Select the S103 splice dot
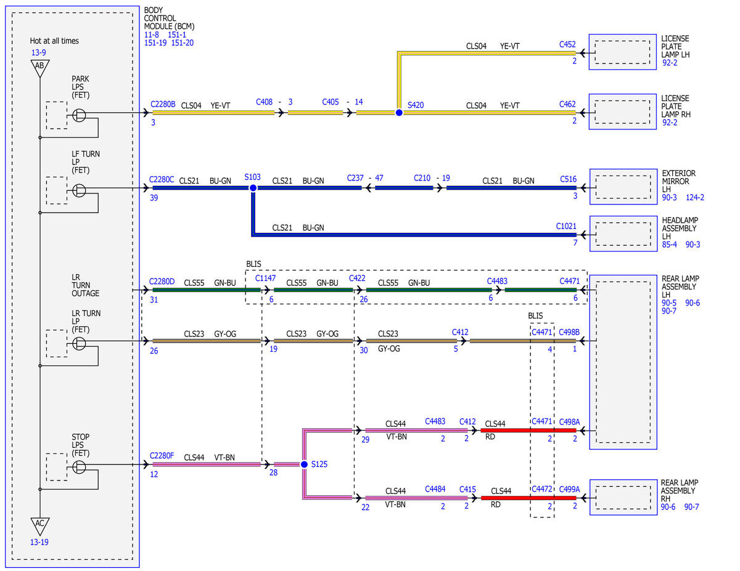 (252, 188)
